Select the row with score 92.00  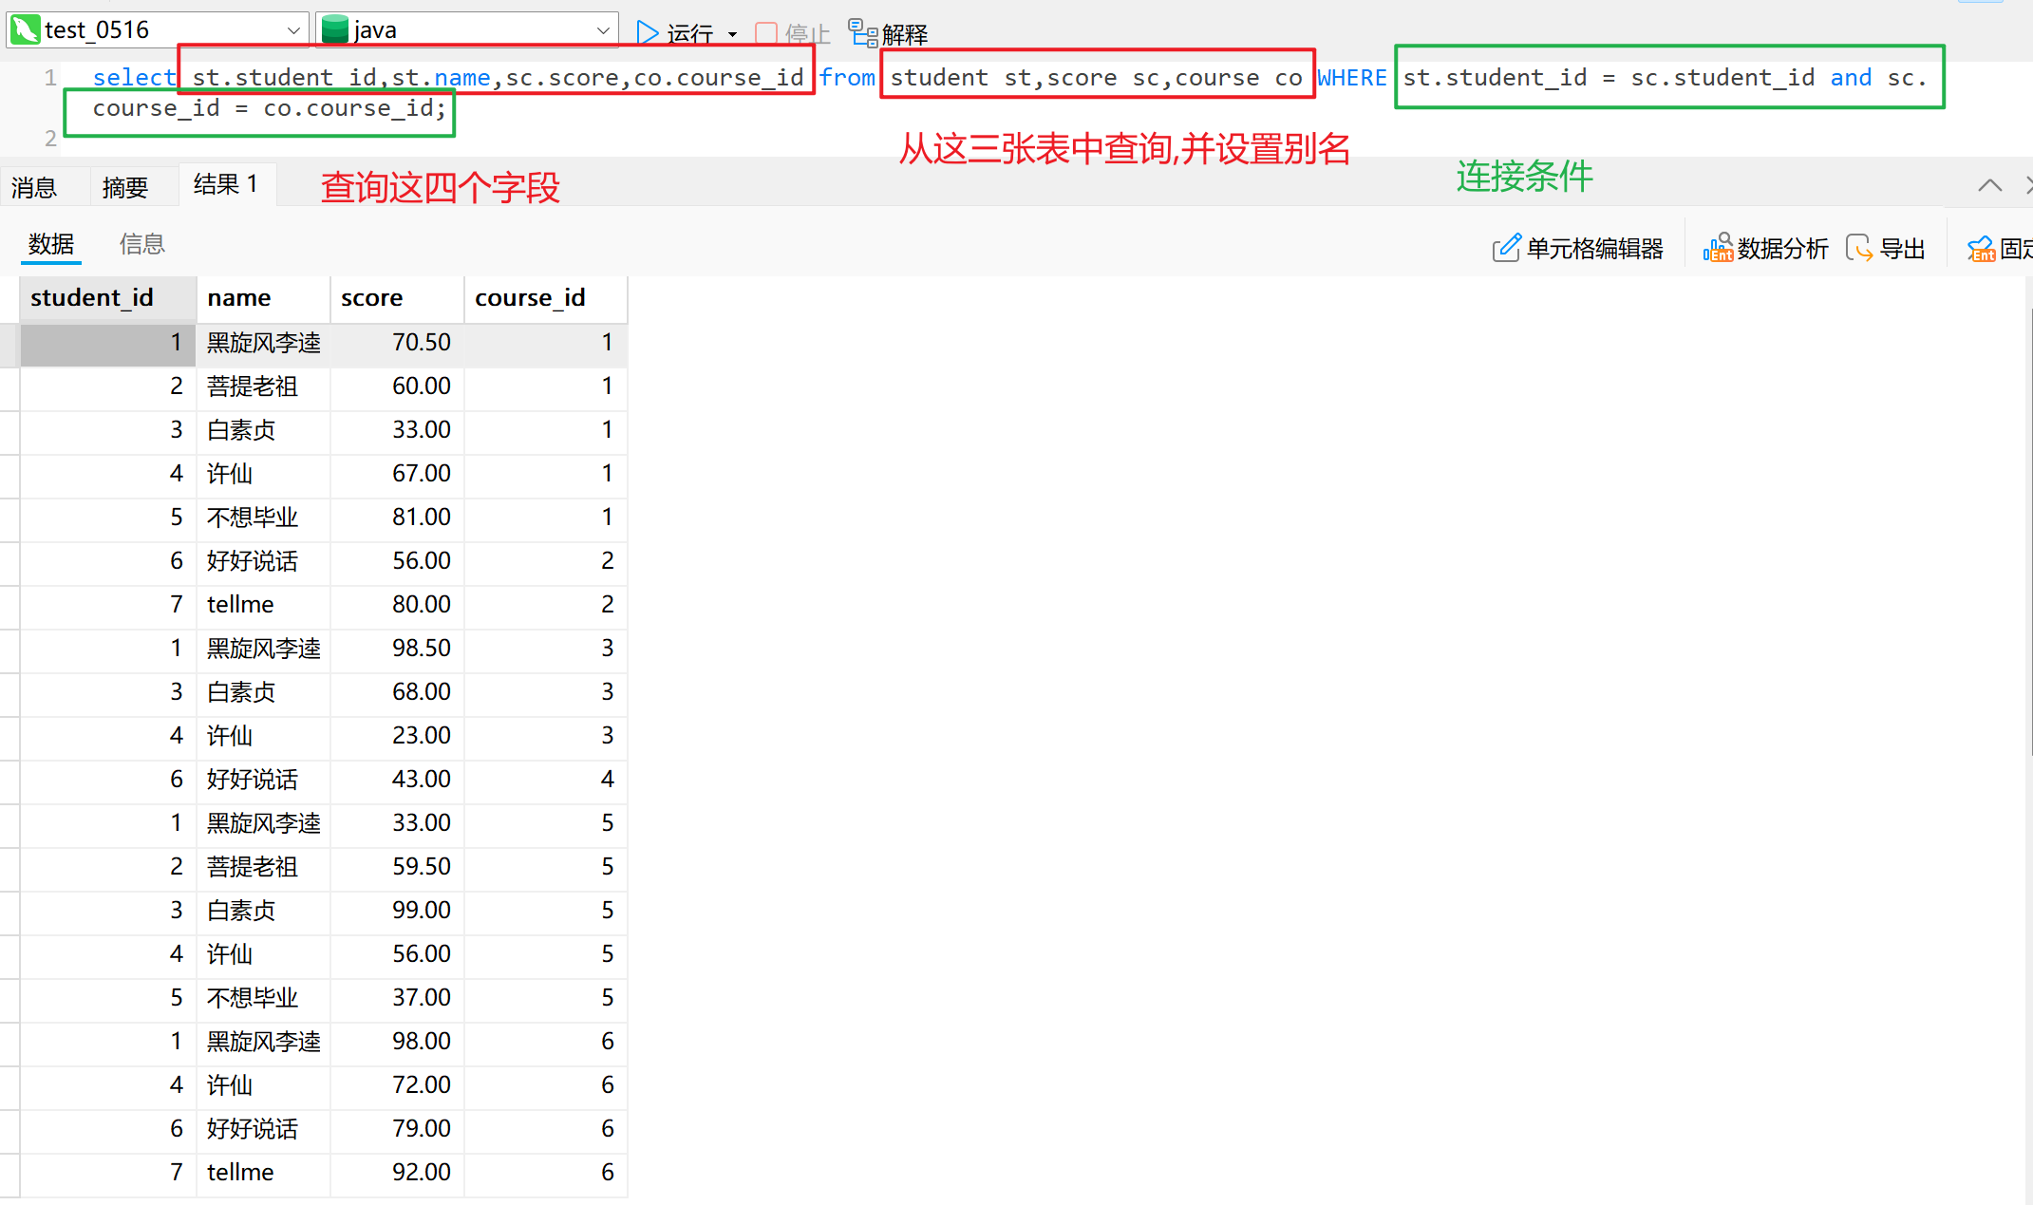point(422,1173)
